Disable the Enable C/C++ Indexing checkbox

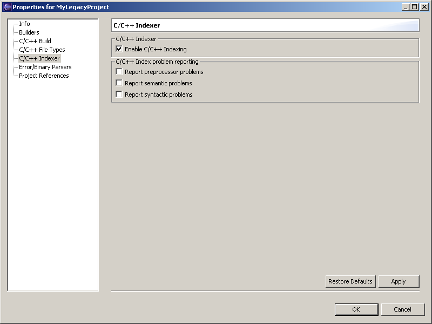coord(119,49)
